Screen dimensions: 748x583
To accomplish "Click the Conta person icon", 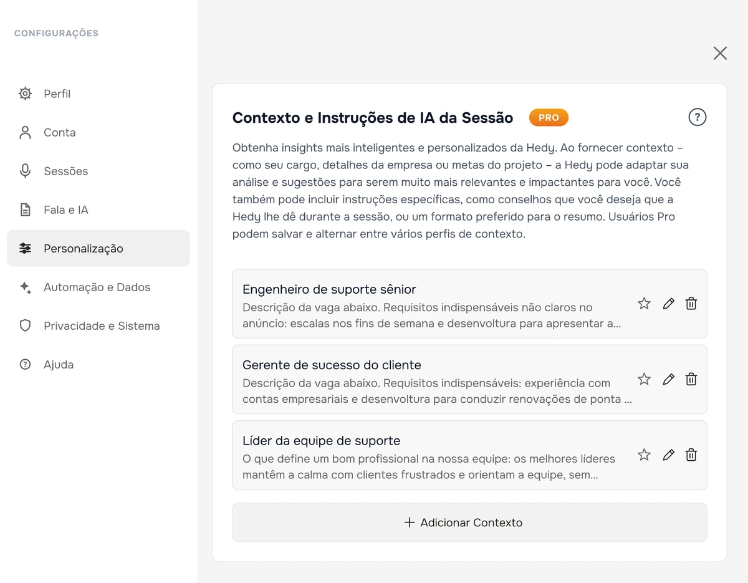I will (25, 132).
